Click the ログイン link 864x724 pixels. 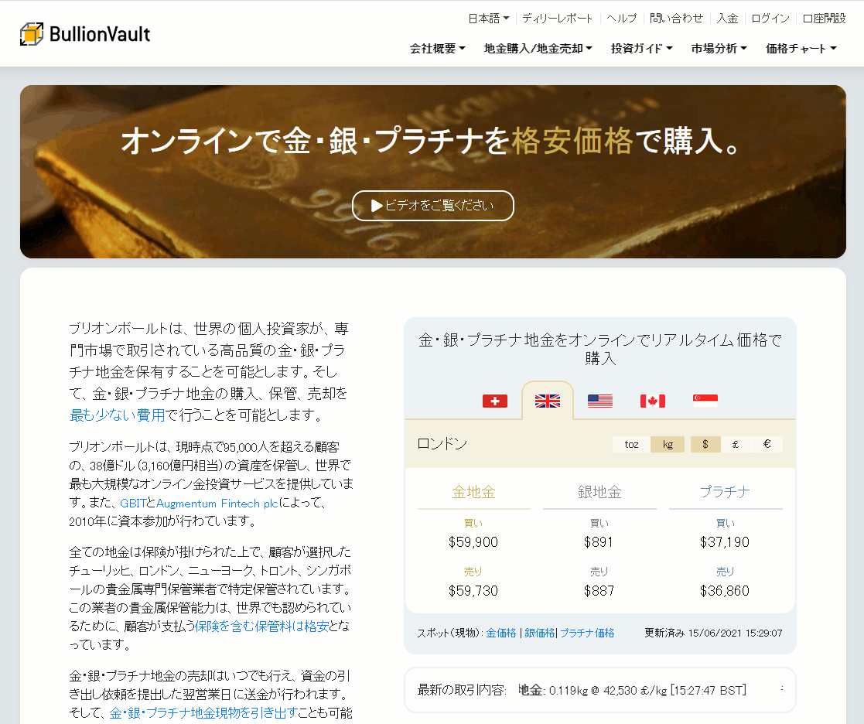tap(770, 18)
